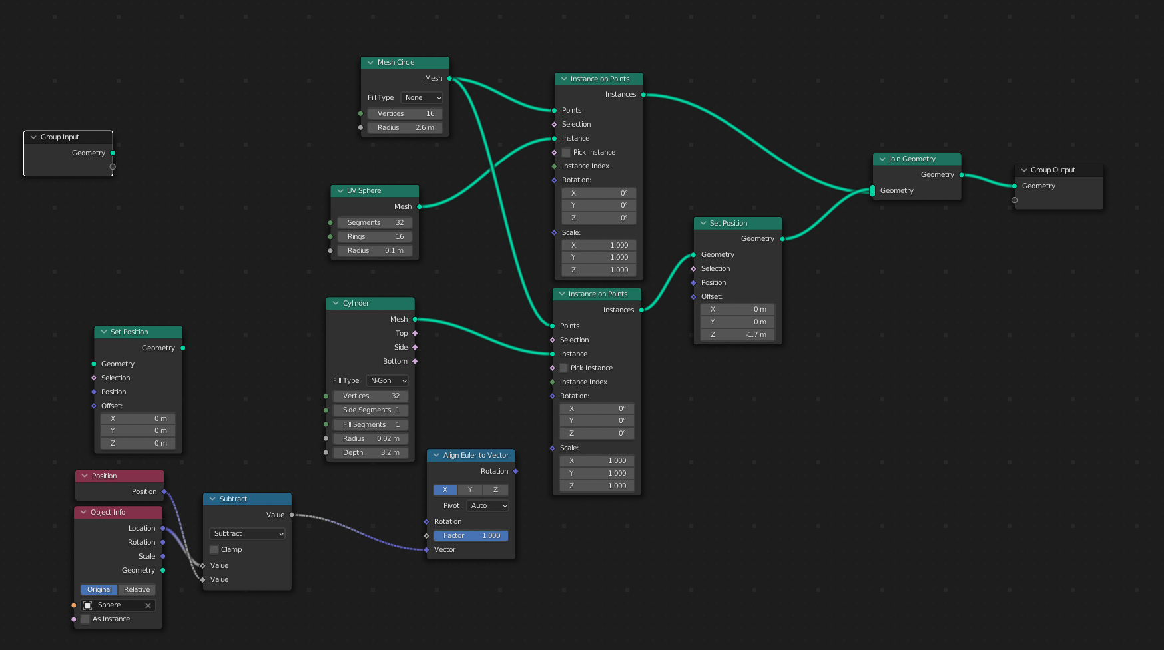Image resolution: width=1164 pixels, height=650 pixels.
Task: Click UV Sphere Segments 32 field
Action: point(375,223)
